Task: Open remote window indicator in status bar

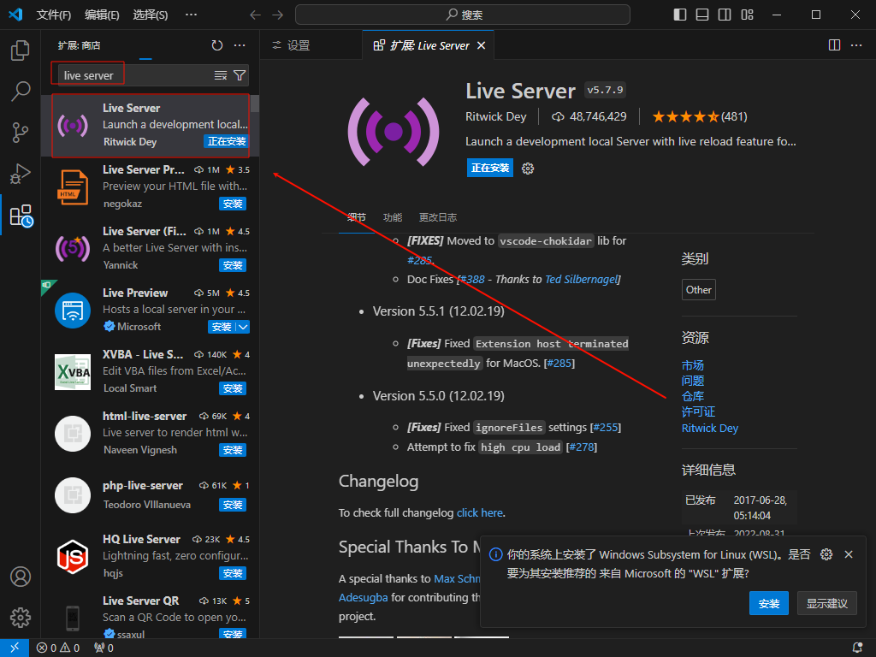Action: point(15,648)
